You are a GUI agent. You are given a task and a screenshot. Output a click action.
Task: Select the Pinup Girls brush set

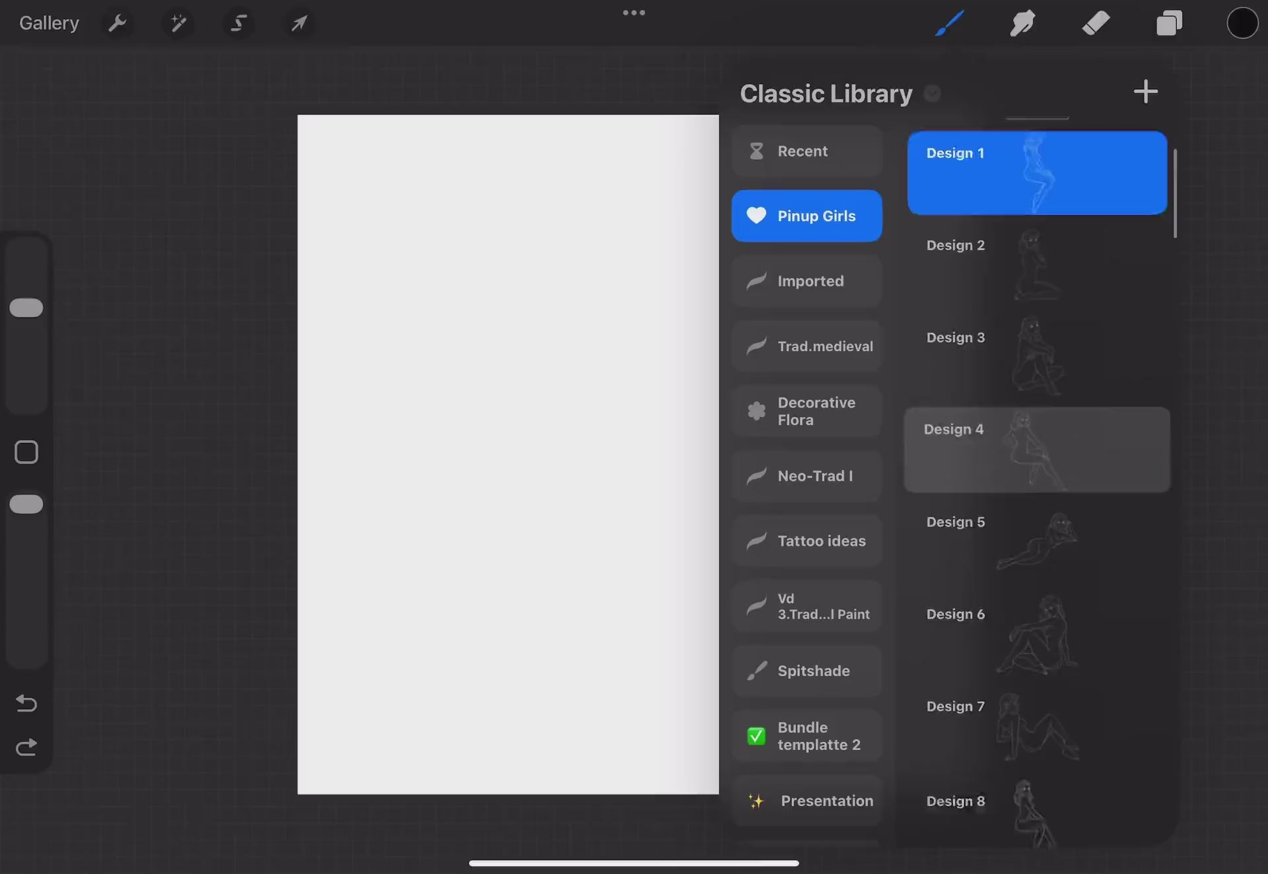806,216
